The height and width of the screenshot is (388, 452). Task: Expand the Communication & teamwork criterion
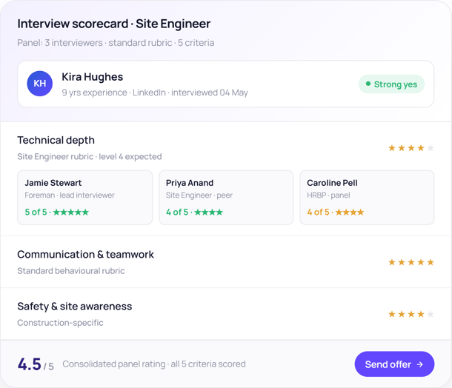[226, 262]
